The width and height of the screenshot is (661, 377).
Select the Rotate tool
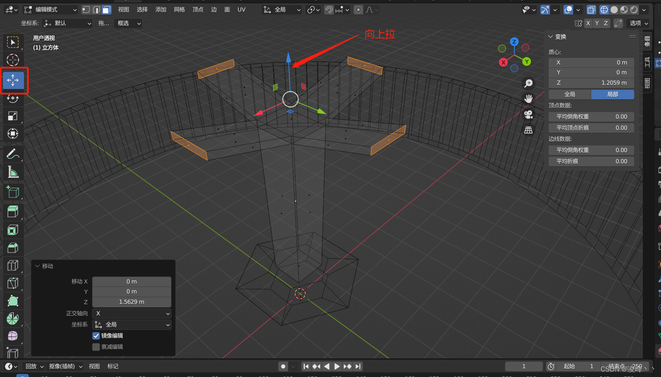[13, 98]
